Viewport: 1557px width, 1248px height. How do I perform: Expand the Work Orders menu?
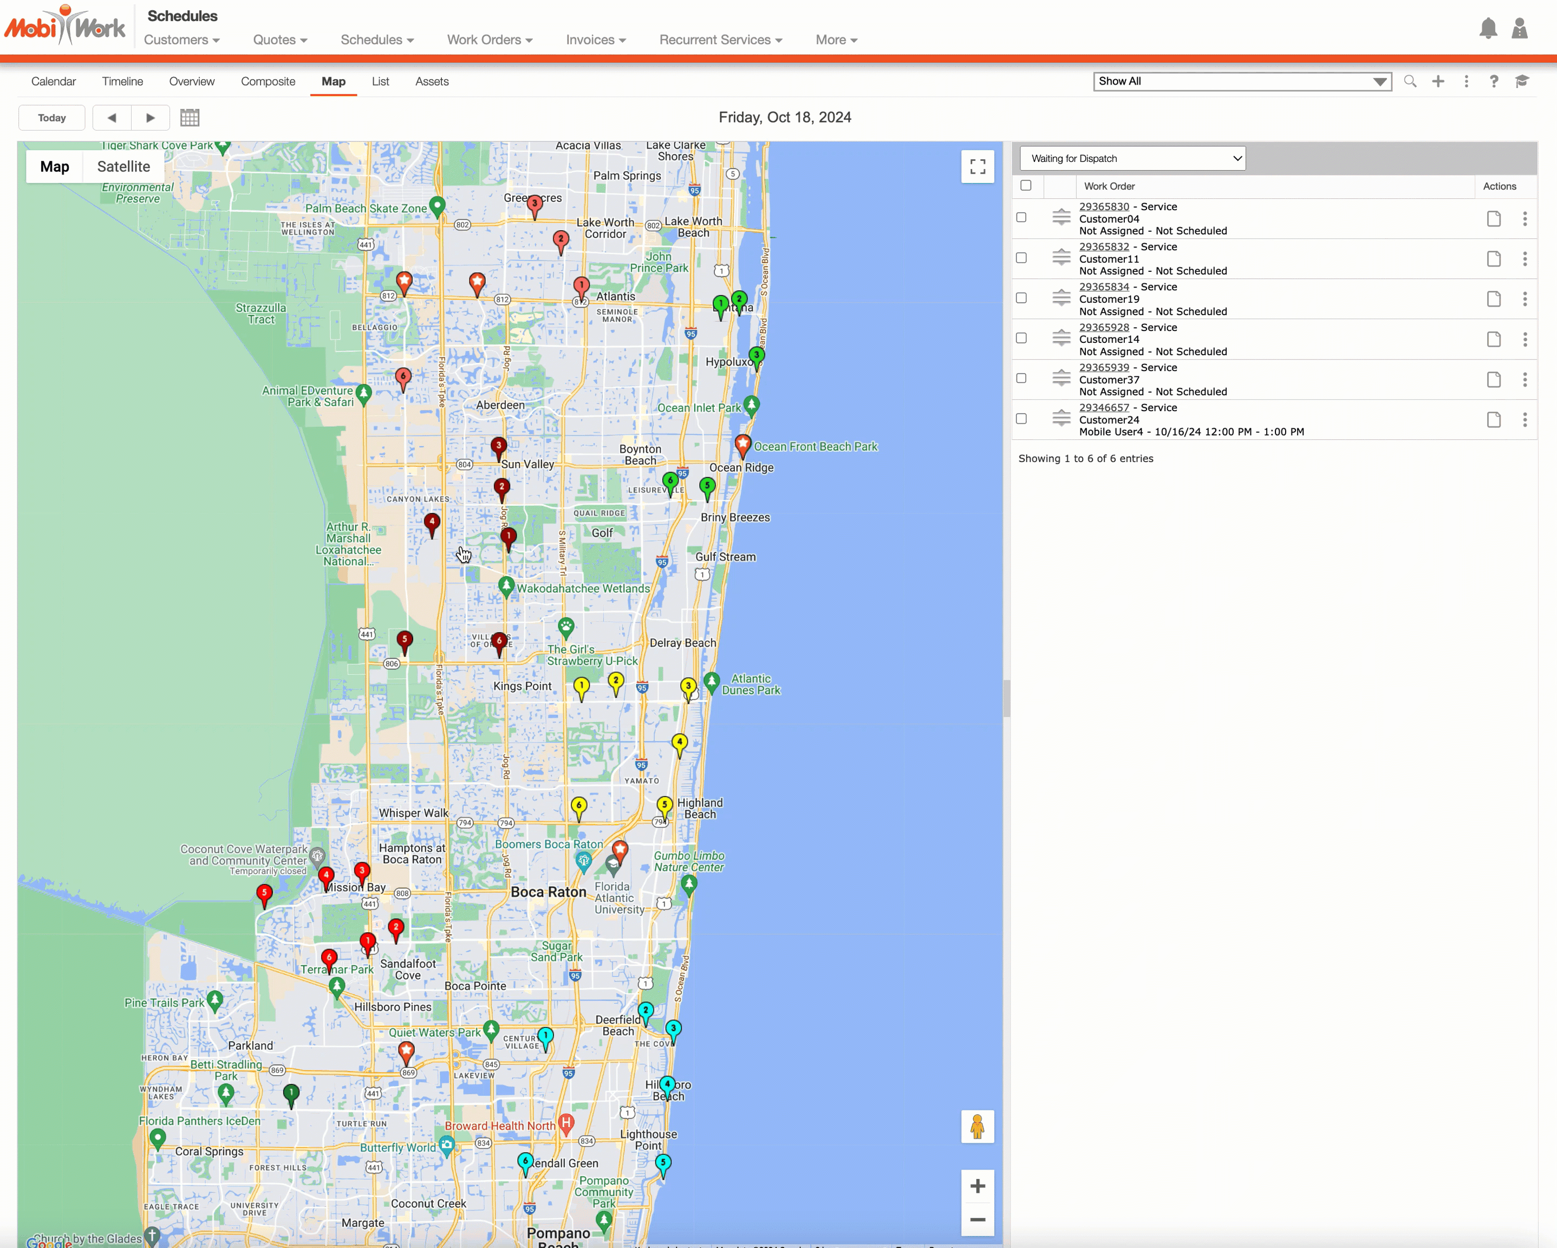(x=490, y=40)
